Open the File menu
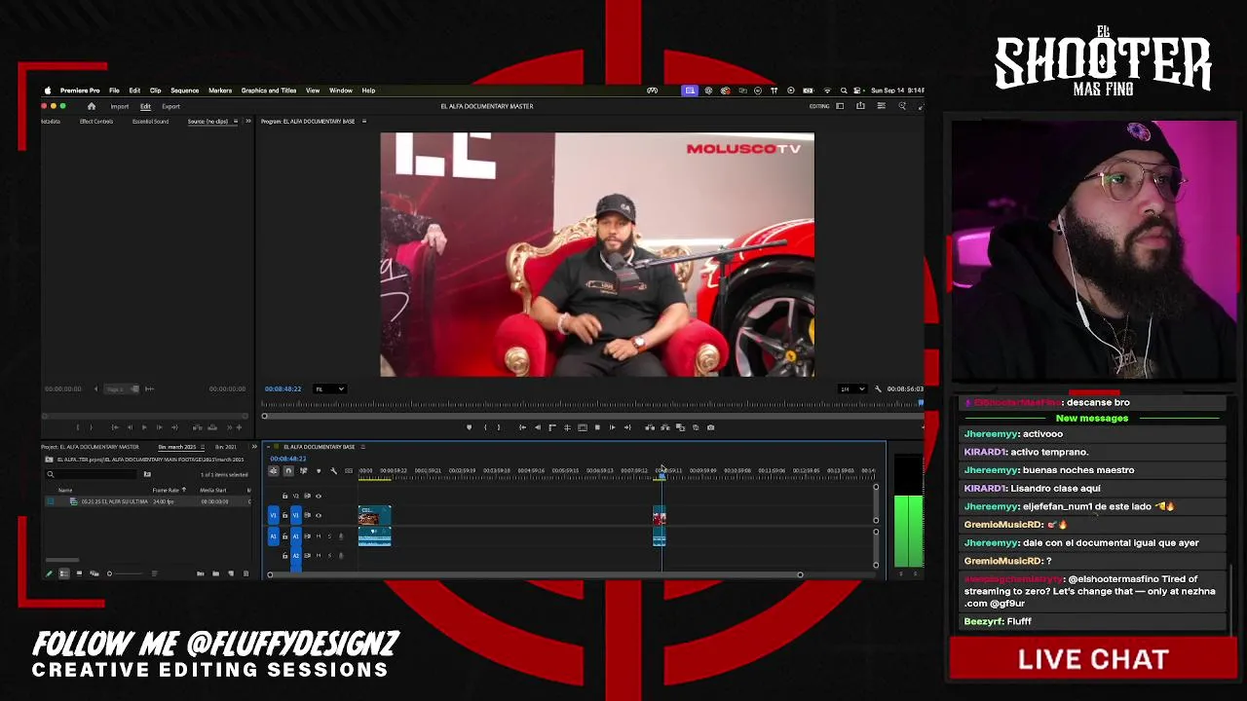Screen dimensions: 1247x701 [x=114, y=91]
